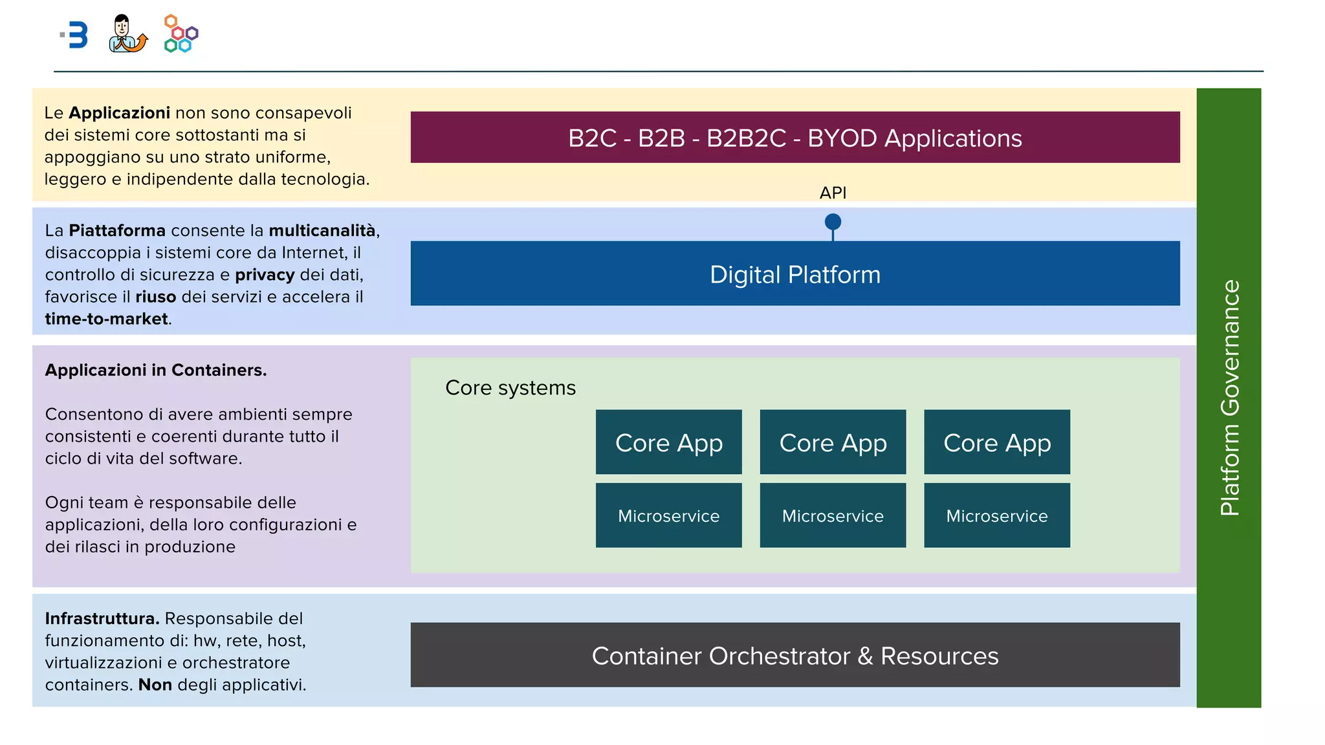This screenshot has height=745, width=1325.
Task: Select the first Core App box
Action: pyautogui.click(x=668, y=442)
